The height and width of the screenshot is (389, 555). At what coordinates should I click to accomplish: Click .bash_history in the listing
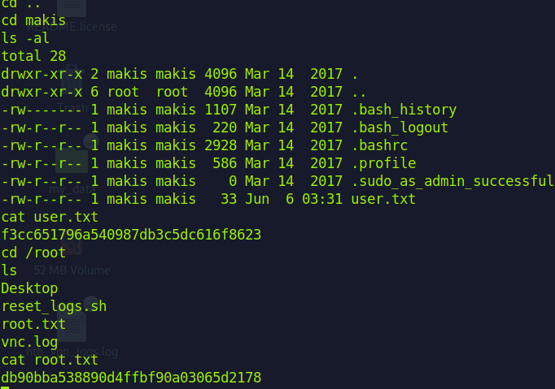[x=404, y=110]
